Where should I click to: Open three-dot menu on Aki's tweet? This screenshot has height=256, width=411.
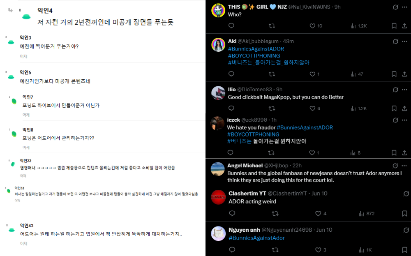coord(404,42)
